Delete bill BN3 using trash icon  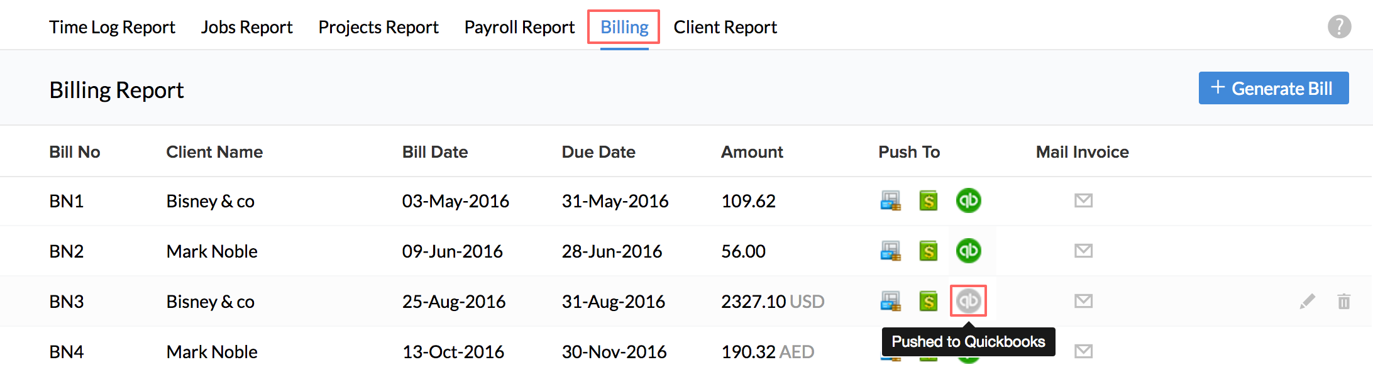click(1344, 302)
